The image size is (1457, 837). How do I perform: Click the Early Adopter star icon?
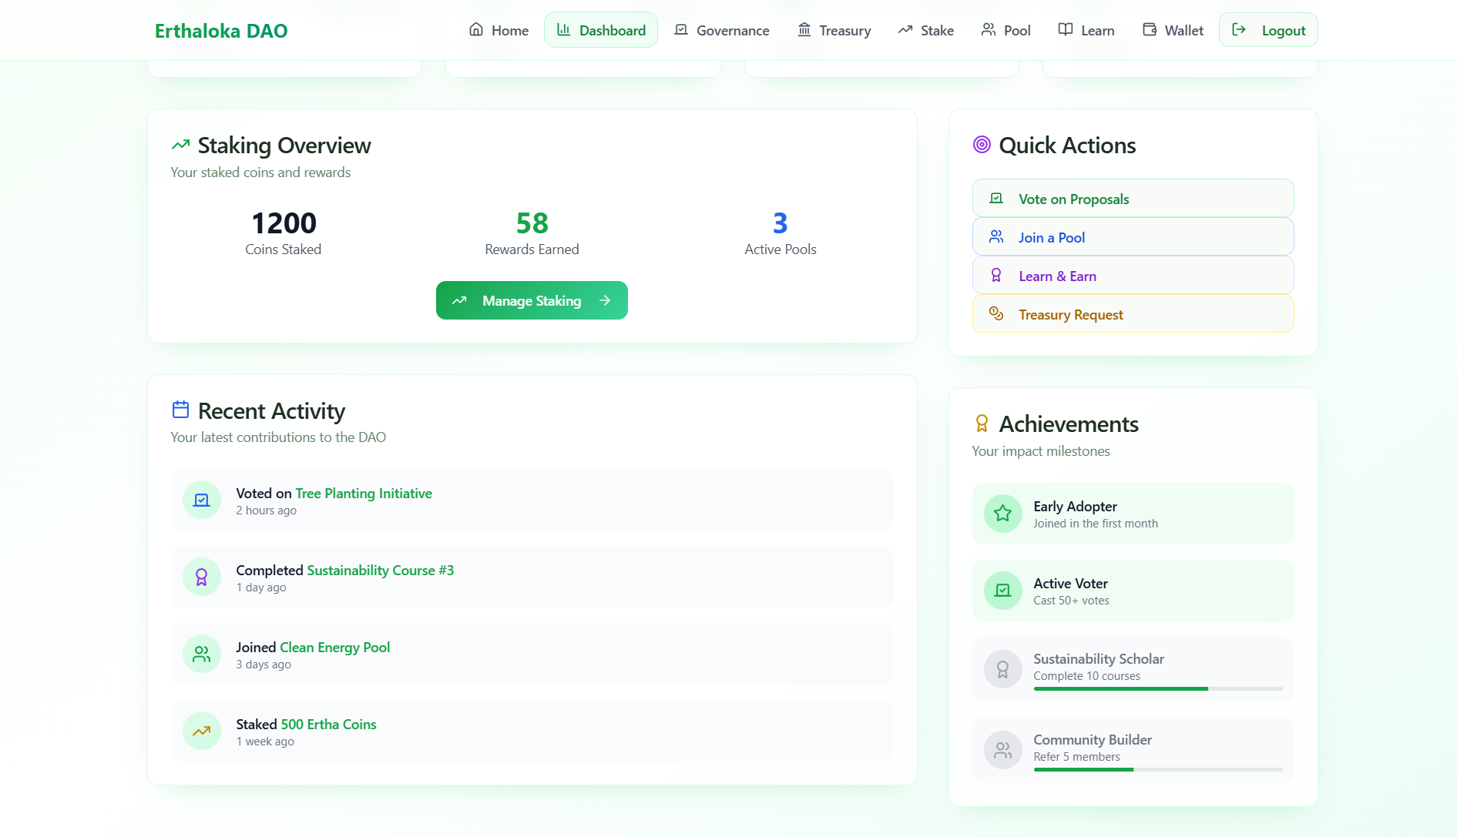pyautogui.click(x=1003, y=514)
